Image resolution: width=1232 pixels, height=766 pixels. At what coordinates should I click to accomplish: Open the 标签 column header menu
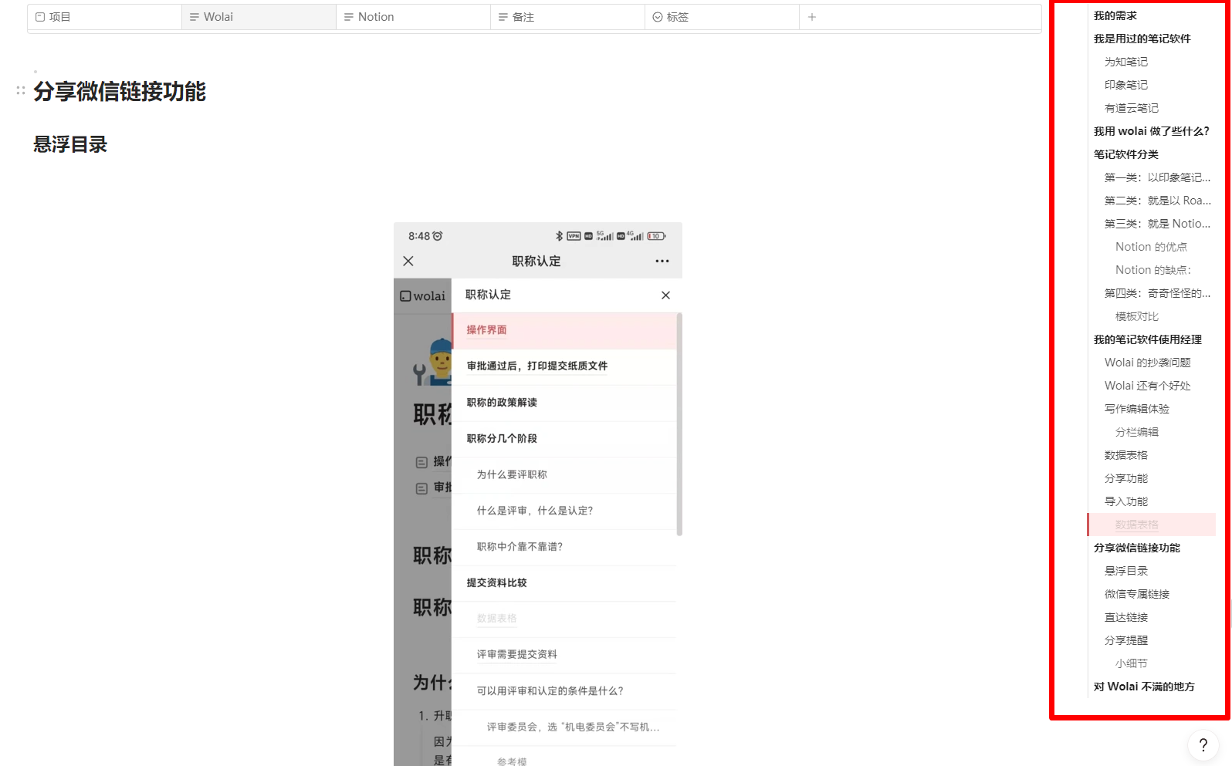(723, 17)
